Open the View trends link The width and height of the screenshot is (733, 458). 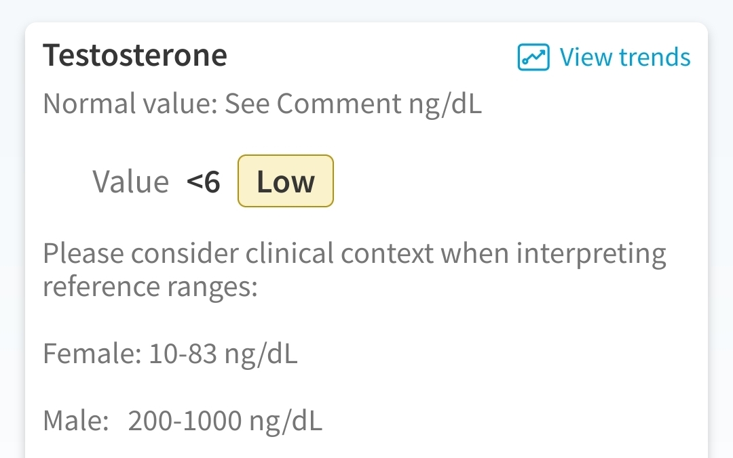pos(604,57)
